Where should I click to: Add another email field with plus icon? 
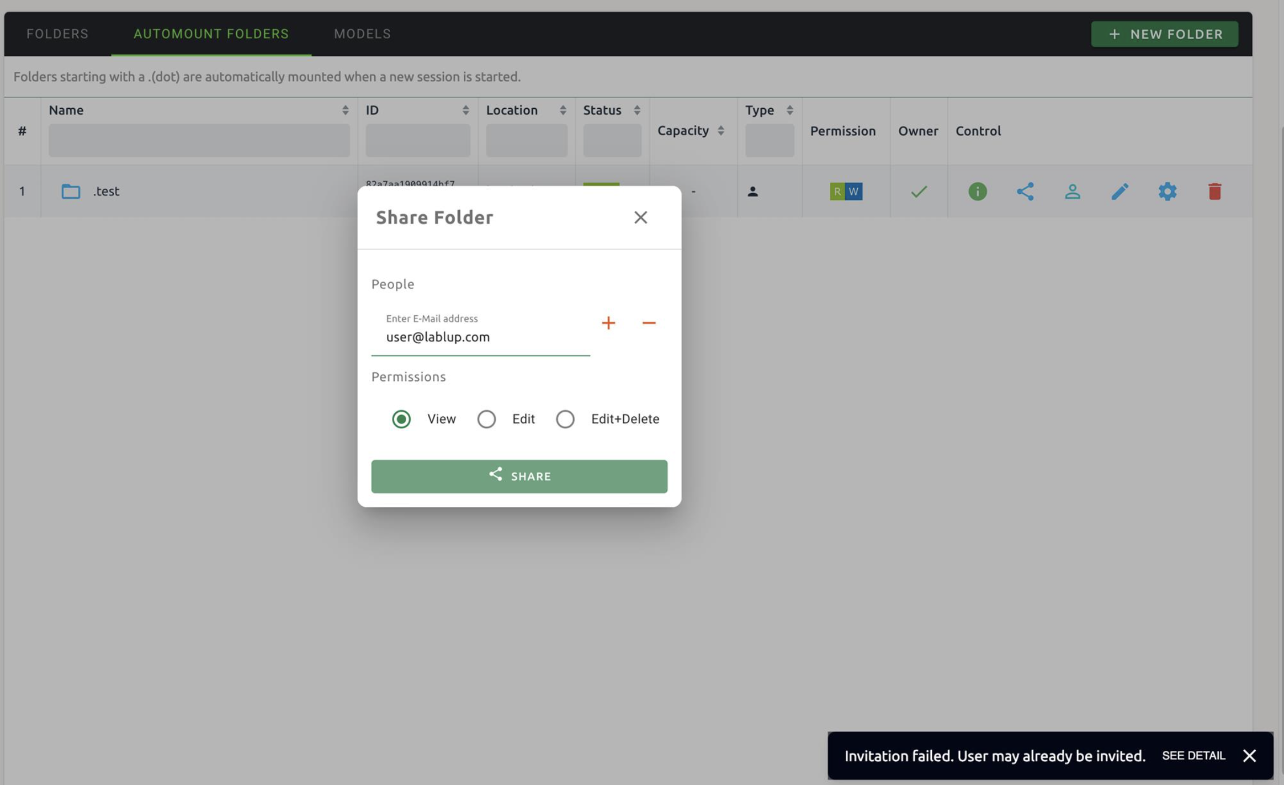(x=608, y=323)
